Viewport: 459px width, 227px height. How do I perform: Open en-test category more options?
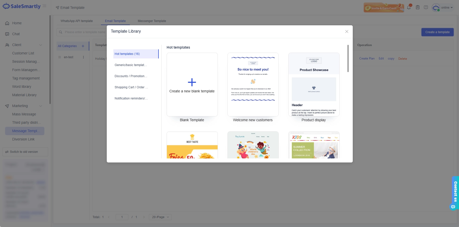[83, 57]
